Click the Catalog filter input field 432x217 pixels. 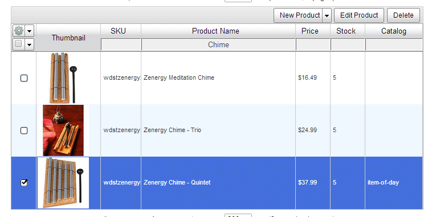point(394,44)
